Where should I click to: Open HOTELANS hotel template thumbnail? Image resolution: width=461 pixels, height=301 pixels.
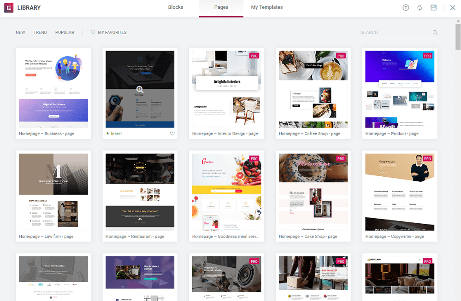pyautogui.click(x=400, y=278)
